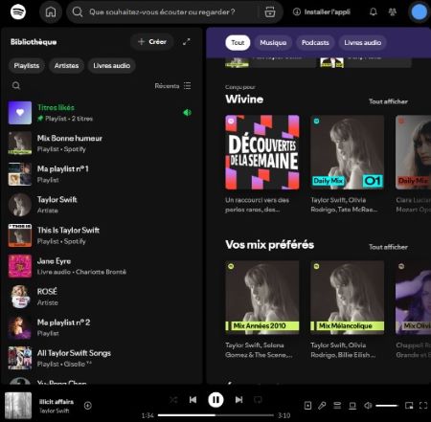Select the Podcasts filter tab
Viewport: 431px width, 422px height.
tap(315, 42)
